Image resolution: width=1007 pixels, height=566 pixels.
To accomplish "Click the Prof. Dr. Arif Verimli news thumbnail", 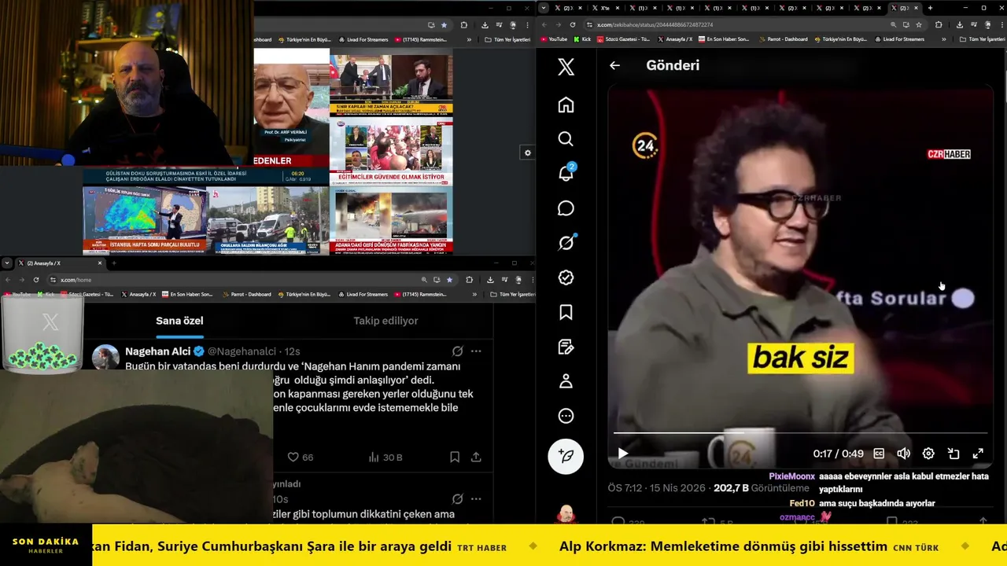I will [x=291, y=109].
